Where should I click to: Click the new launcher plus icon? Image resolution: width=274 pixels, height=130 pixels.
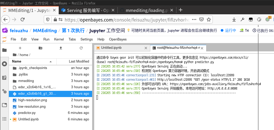click(x=20, y=48)
